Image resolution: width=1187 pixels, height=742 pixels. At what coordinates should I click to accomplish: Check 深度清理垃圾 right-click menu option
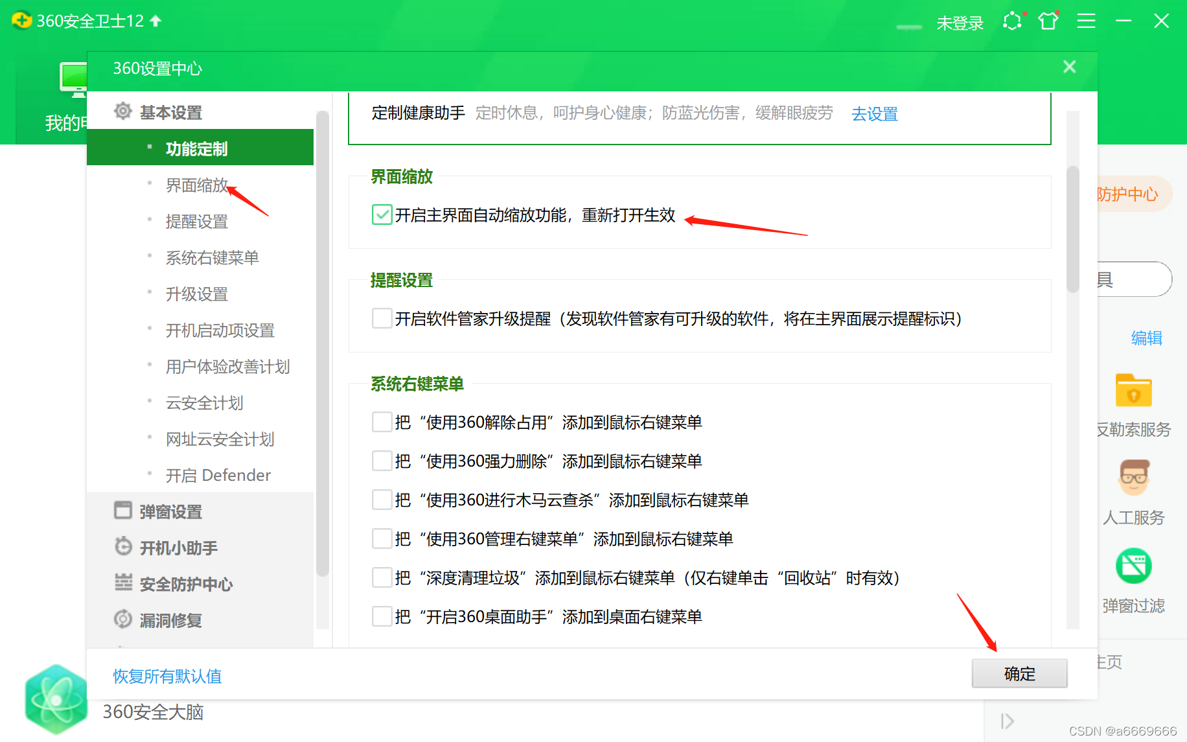coord(382,577)
